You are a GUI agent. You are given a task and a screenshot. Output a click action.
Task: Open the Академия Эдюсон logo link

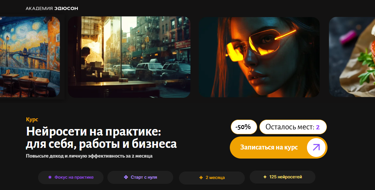pos(52,8)
